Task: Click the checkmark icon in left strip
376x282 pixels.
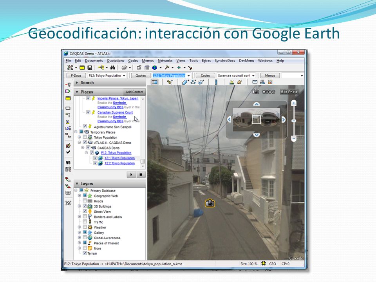Action: click(x=68, y=152)
